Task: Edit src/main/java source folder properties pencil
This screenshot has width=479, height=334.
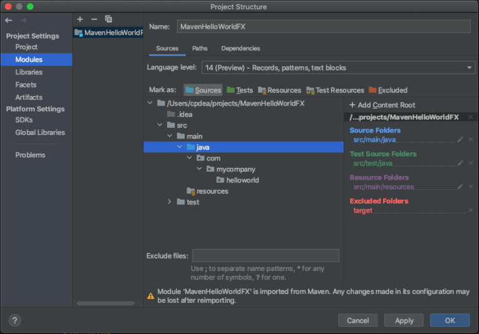Action: point(460,139)
